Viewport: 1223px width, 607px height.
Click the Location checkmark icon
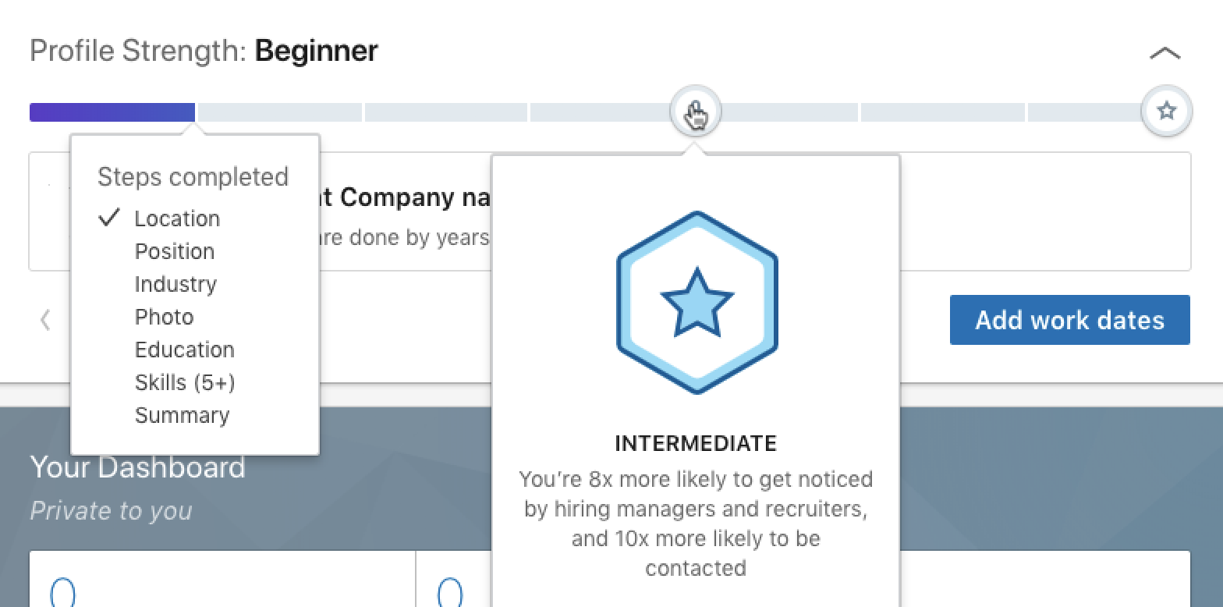109,218
